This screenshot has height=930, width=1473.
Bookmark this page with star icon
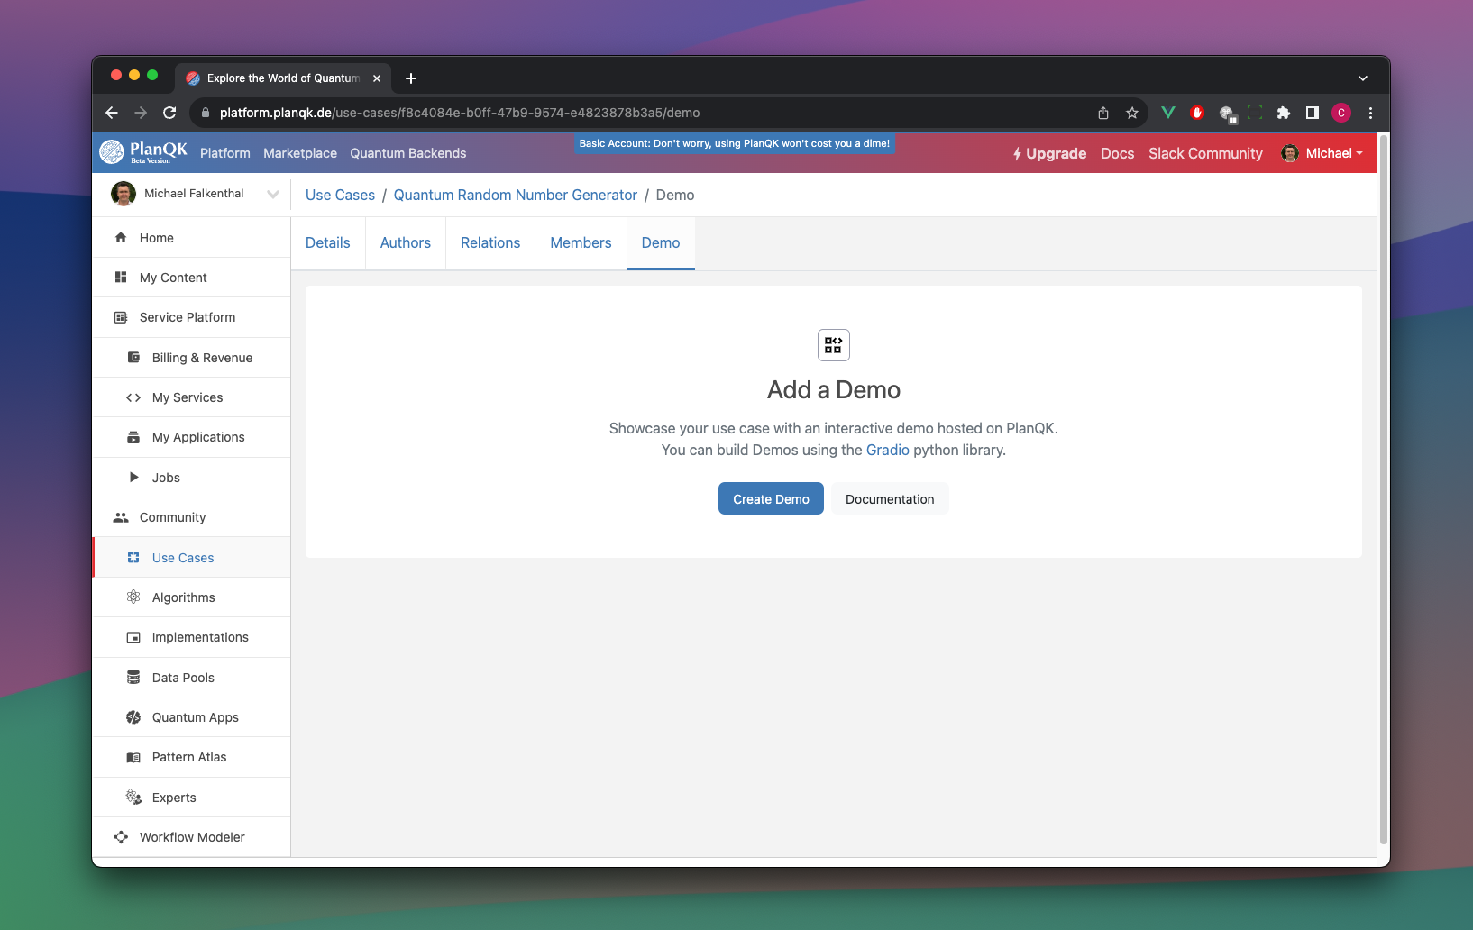(1132, 113)
